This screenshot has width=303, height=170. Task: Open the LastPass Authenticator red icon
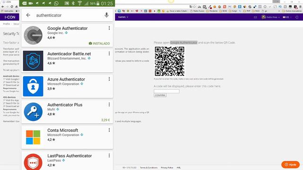tap(33, 162)
